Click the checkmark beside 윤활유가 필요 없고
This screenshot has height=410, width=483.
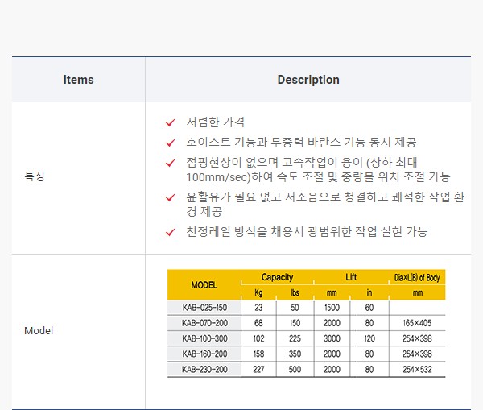170,197
